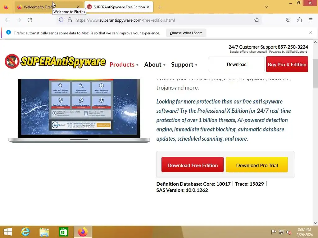Bookmark this page with the star icon
Image resolution: width=318 pixels, height=238 pixels.
[x=257, y=20]
